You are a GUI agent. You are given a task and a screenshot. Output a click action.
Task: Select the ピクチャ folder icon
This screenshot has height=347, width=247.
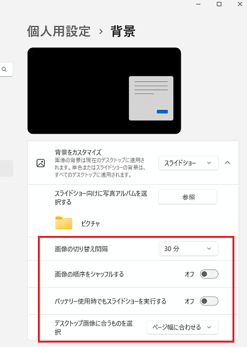(64, 223)
